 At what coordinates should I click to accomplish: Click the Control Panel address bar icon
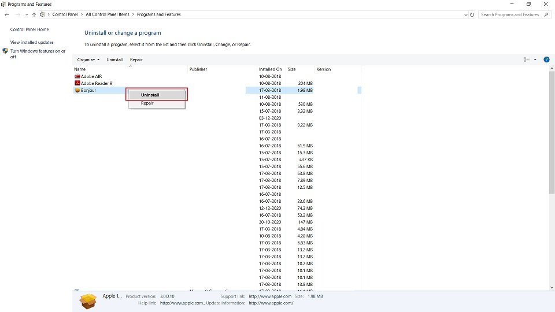click(x=42, y=14)
